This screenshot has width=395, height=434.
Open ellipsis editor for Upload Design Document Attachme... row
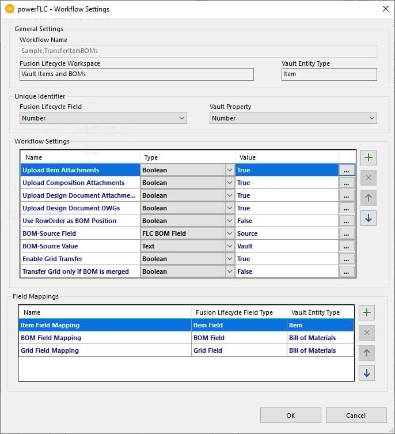point(346,196)
